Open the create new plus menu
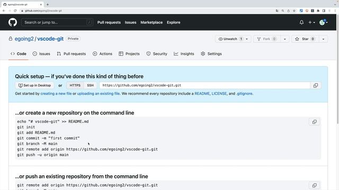 tap(311, 22)
